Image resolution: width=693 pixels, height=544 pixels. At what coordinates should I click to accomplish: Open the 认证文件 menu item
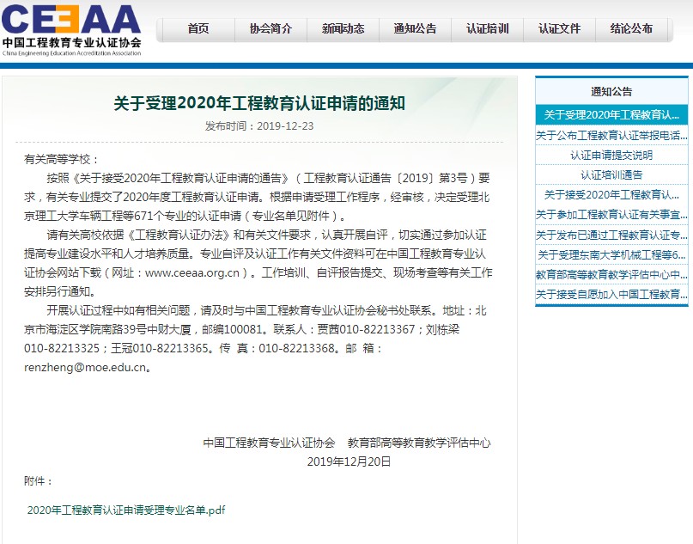(x=559, y=28)
